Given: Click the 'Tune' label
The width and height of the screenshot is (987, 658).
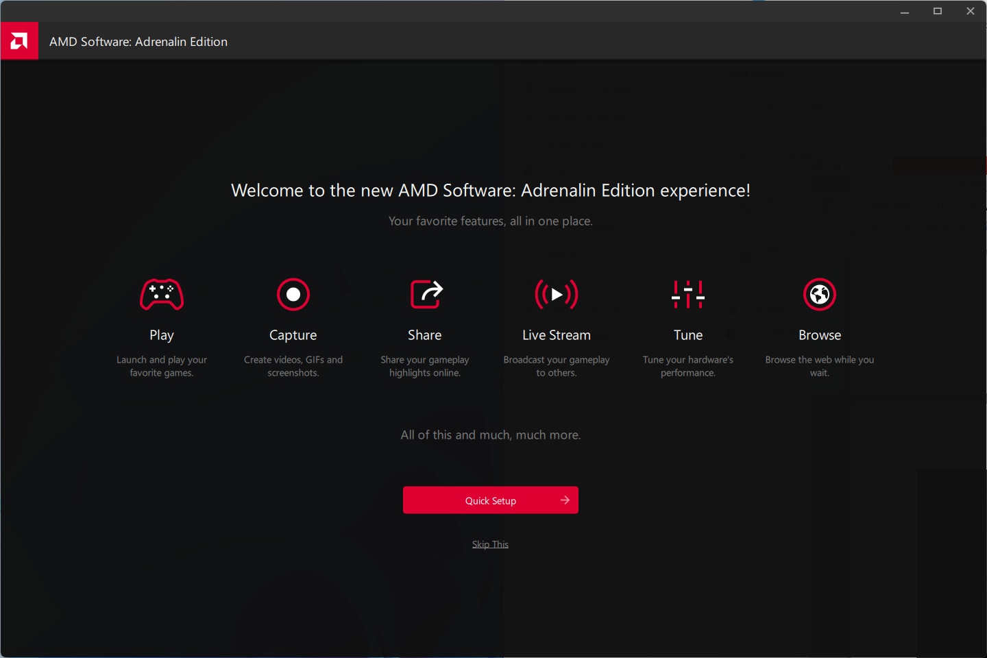Looking at the screenshot, I should 688,335.
